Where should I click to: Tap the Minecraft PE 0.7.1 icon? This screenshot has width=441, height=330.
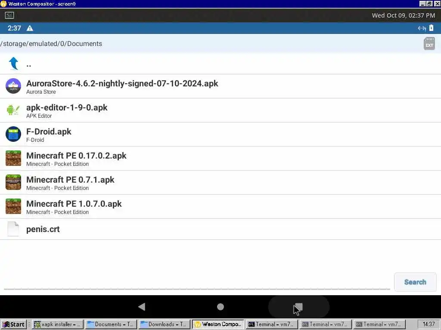pos(13,182)
